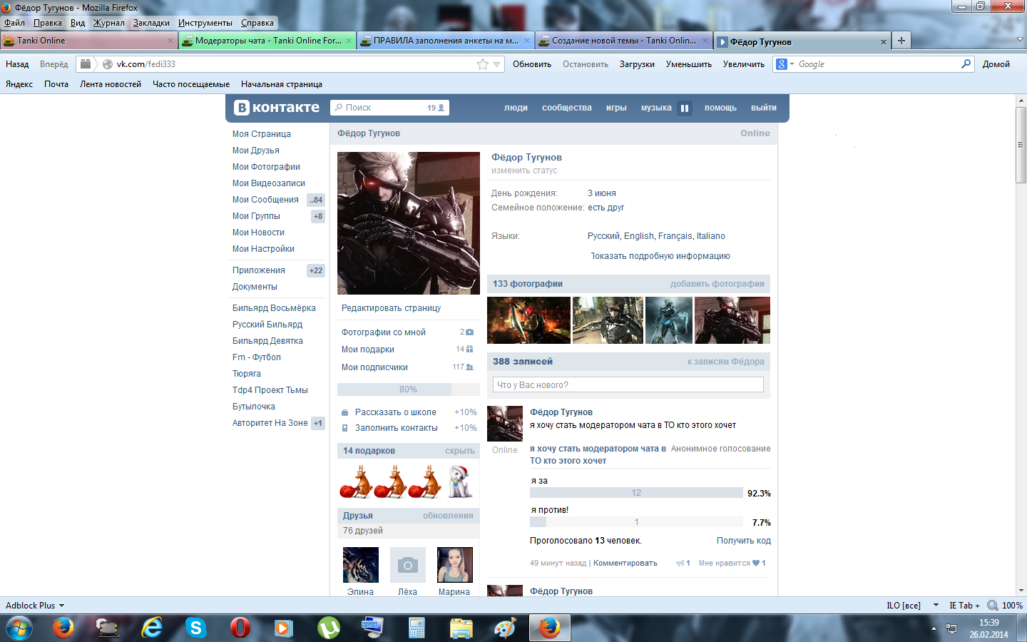Open the address bar history dropdown arrow
The height and width of the screenshot is (642, 1027).
[497, 64]
